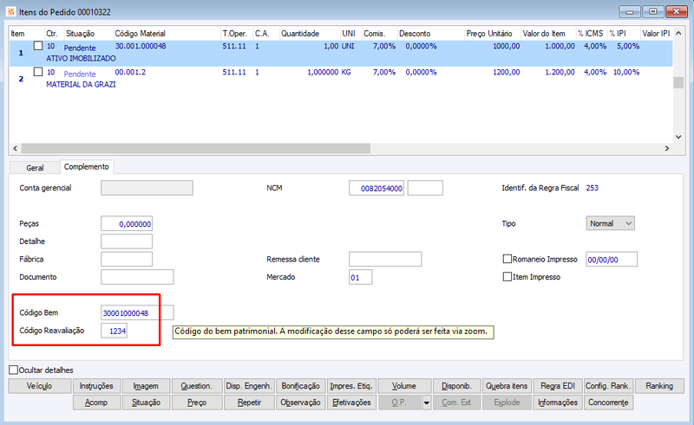Screen dimensions: 694x425
Task: Select row MATERIAL DA GRAZI
Action: click(341, 79)
